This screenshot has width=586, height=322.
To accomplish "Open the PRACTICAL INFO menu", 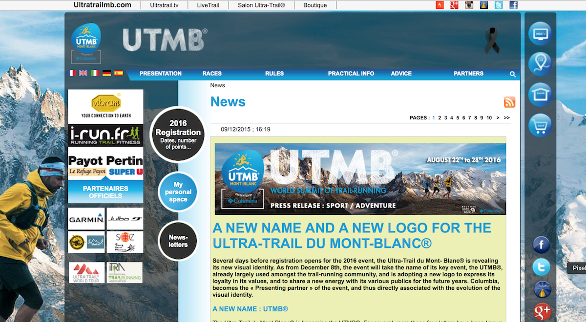I will pyautogui.click(x=351, y=74).
